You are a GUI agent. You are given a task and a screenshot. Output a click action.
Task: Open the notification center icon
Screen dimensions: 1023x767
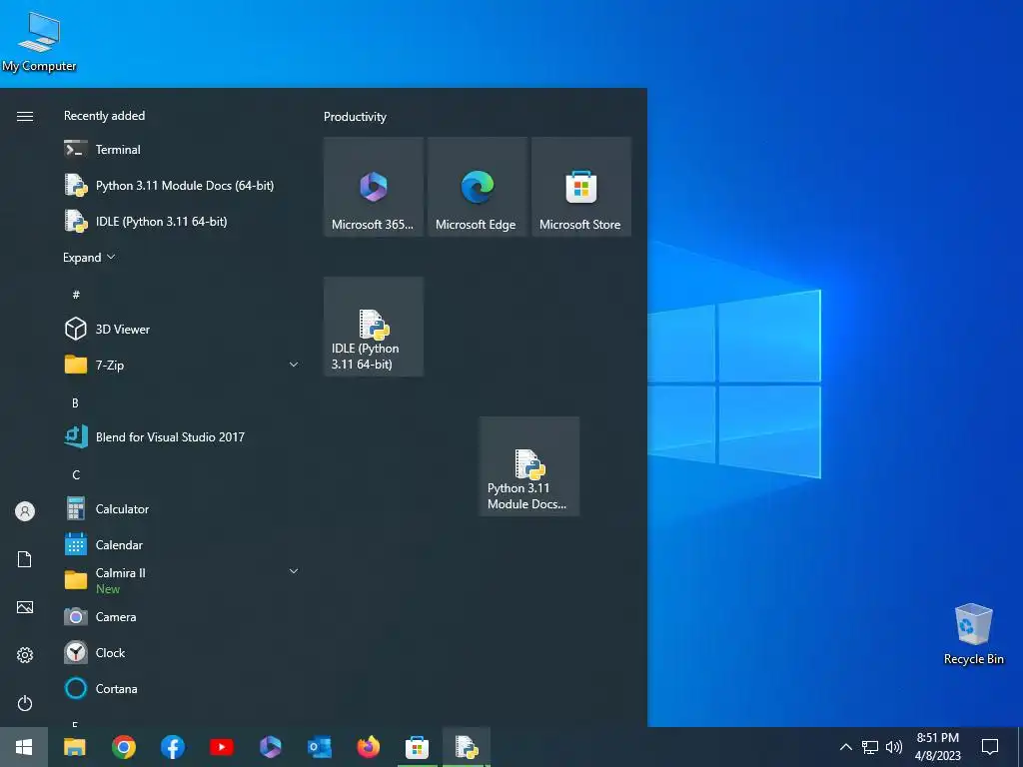[990, 747]
